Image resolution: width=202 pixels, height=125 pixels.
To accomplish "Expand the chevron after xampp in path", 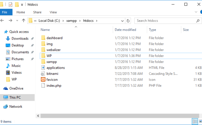I will tap(80, 21).
